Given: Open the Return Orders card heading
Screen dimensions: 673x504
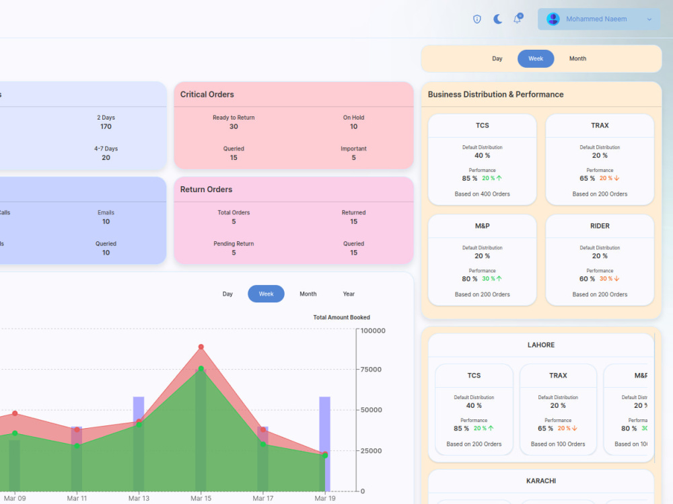Looking at the screenshot, I should point(206,190).
